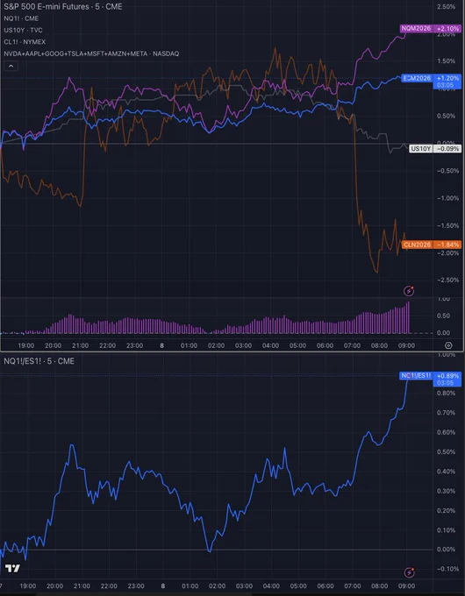Select the CL1! · NYMEX legend entry
Image resolution: width=465 pixels, height=596 pixels.
[x=25, y=42]
